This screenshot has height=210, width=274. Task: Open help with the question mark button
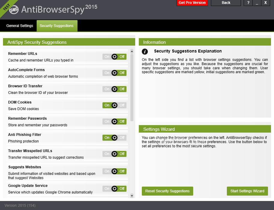[x=248, y=3]
